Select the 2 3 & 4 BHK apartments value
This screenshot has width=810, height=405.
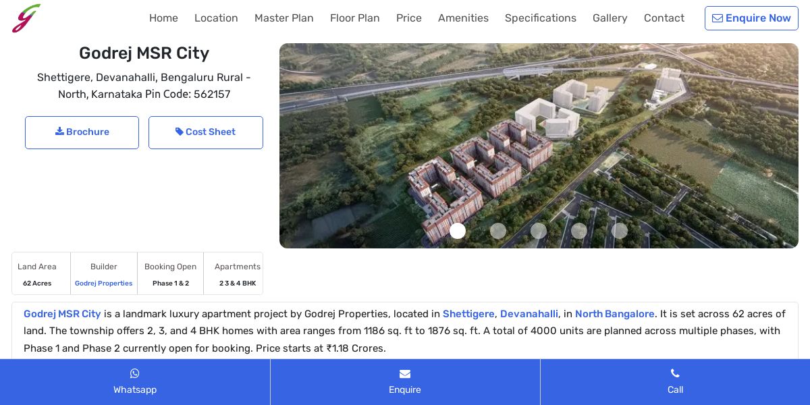coord(238,283)
